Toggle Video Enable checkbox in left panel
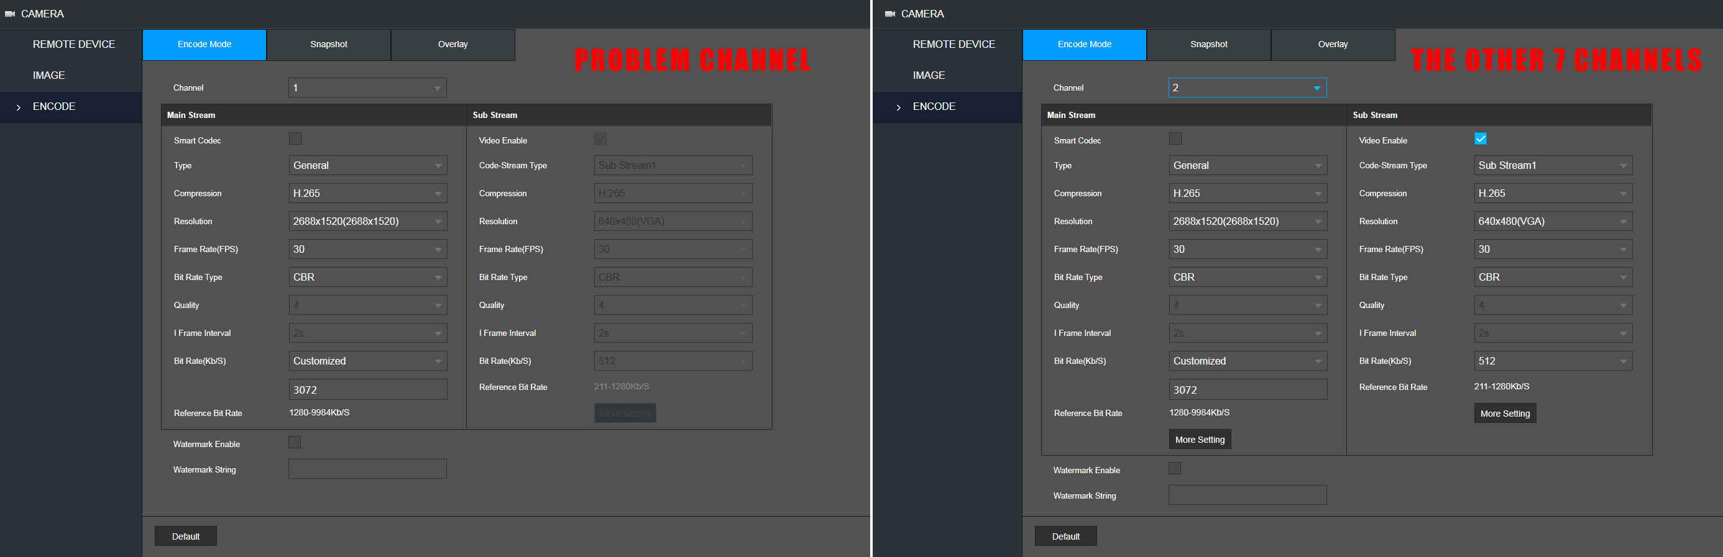 pos(600,139)
